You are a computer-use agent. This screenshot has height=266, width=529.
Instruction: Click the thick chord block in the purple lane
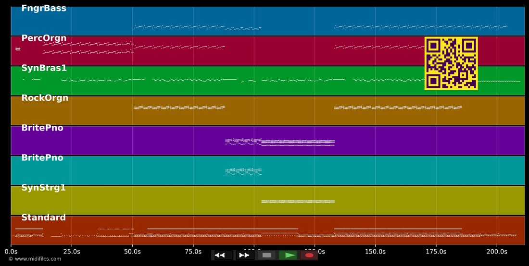pyautogui.click(x=298, y=143)
